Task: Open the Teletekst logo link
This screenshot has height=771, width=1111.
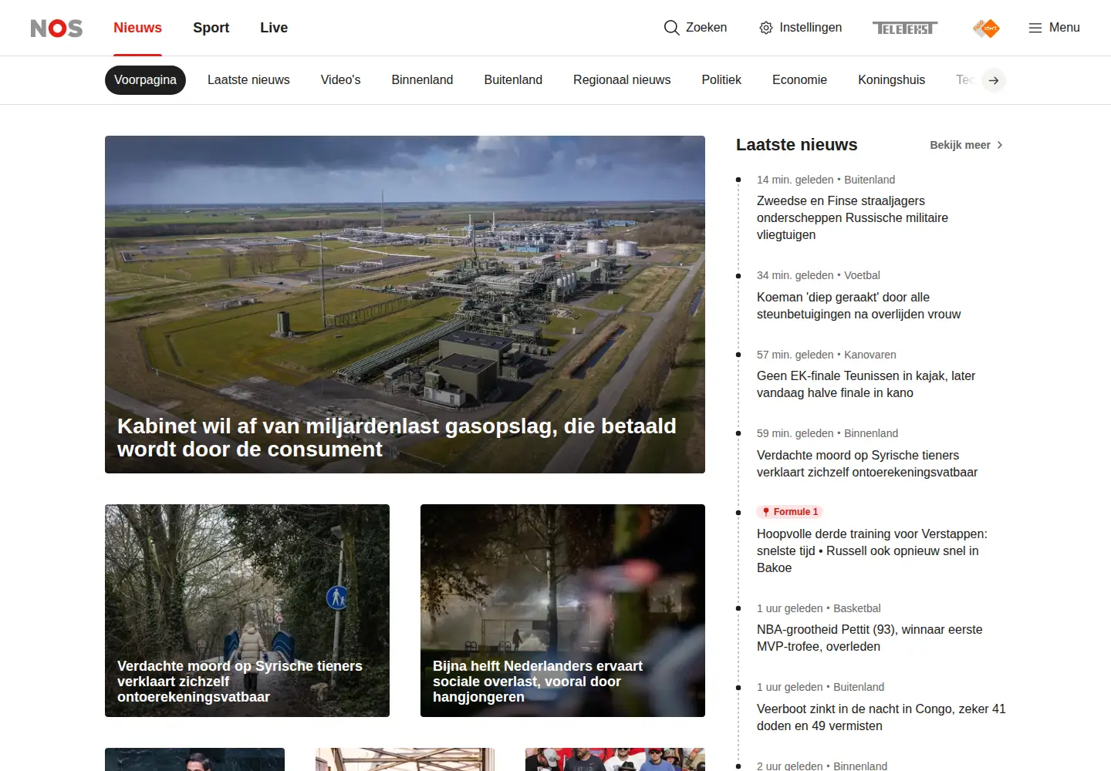Action: [905, 28]
